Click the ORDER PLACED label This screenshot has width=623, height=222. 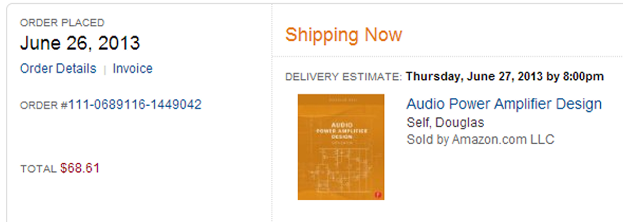(x=62, y=23)
